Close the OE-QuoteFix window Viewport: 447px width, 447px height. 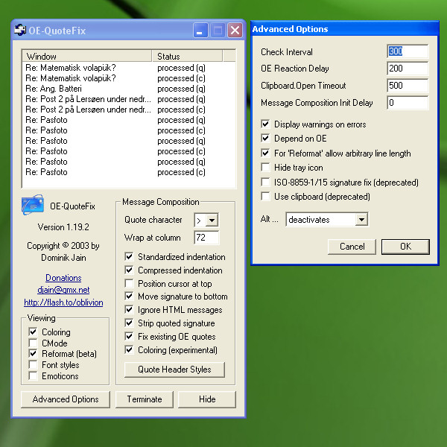pos(235,30)
